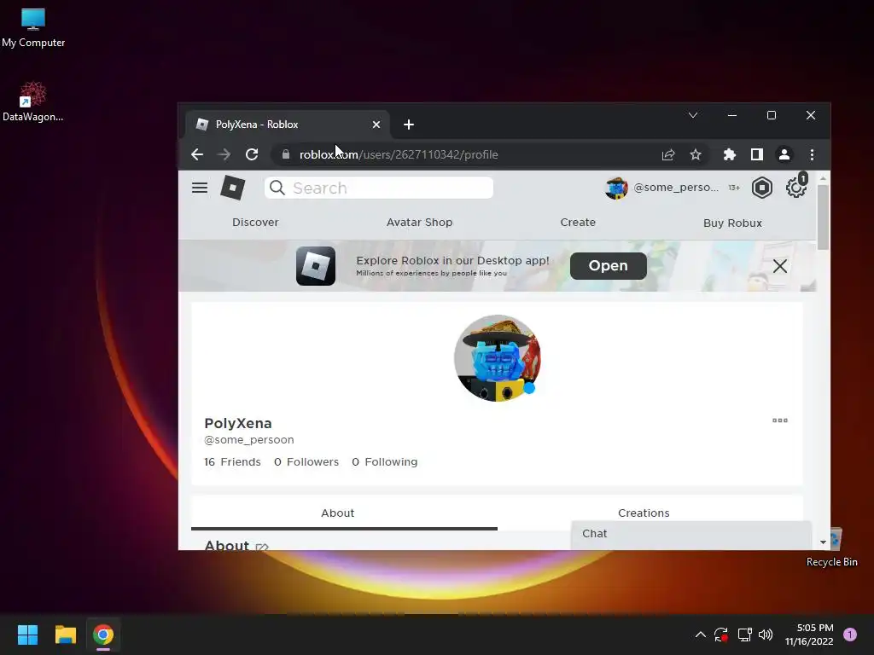Open the Windows Start menu
Screen dimensions: 874x655
click(27, 635)
